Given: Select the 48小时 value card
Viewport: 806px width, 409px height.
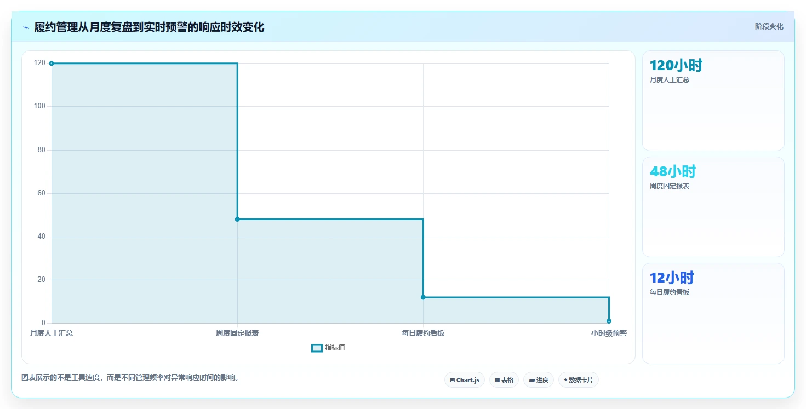Looking at the screenshot, I should pos(713,207).
